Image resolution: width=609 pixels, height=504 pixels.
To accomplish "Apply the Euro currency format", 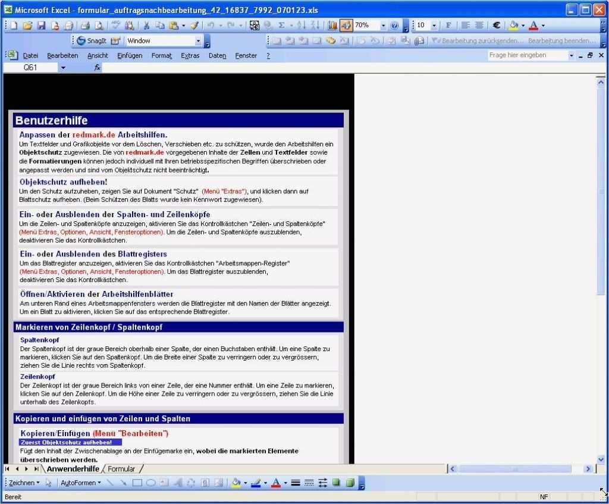I will point(496,25).
